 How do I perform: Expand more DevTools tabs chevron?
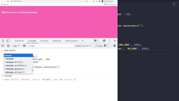(x=83, y=41)
